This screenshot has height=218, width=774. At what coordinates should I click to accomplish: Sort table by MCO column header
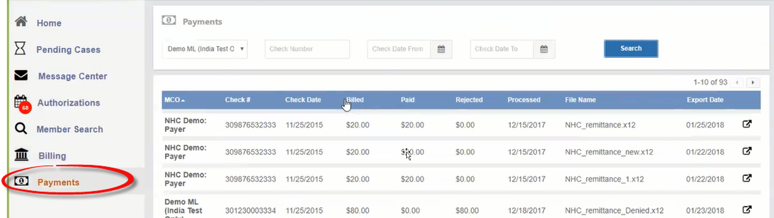coord(173,100)
